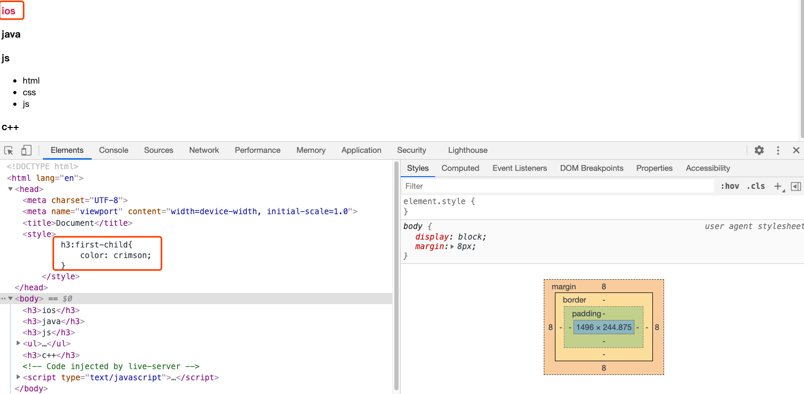Expand the ul element node
This screenshot has height=394, width=804.
click(x=19, y=344)
